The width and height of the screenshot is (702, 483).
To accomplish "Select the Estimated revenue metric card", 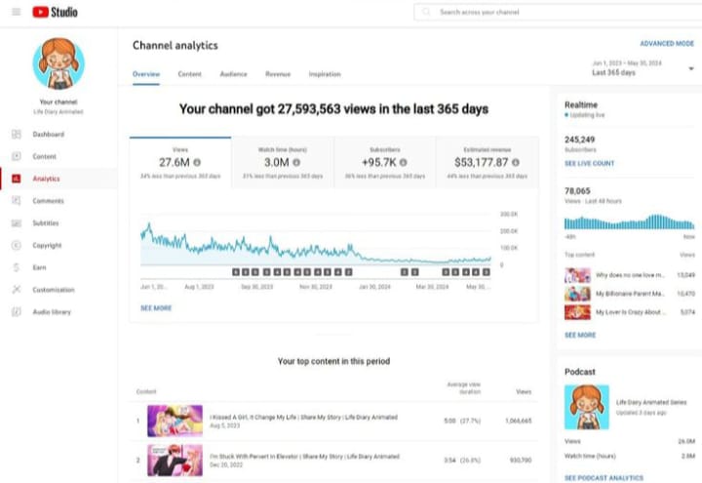I will click(484, 162).
